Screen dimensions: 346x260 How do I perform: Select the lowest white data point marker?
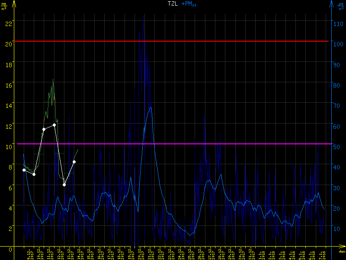click(64, 185)
